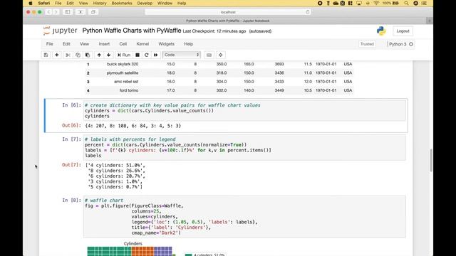
Task: Rename notebook via title Python Waffle Charts
Action: point(132,31)
